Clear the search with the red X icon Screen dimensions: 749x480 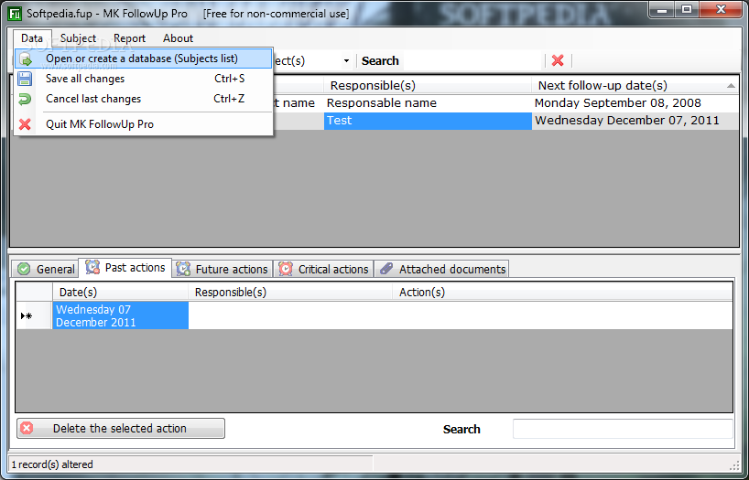click(558, 60)
